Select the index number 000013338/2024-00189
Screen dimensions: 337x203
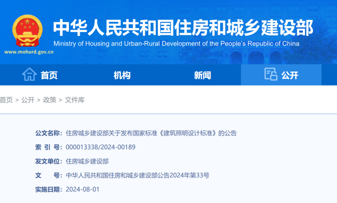(100, 147)
